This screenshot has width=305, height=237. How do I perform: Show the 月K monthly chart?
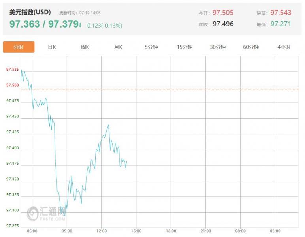[118, 47]
